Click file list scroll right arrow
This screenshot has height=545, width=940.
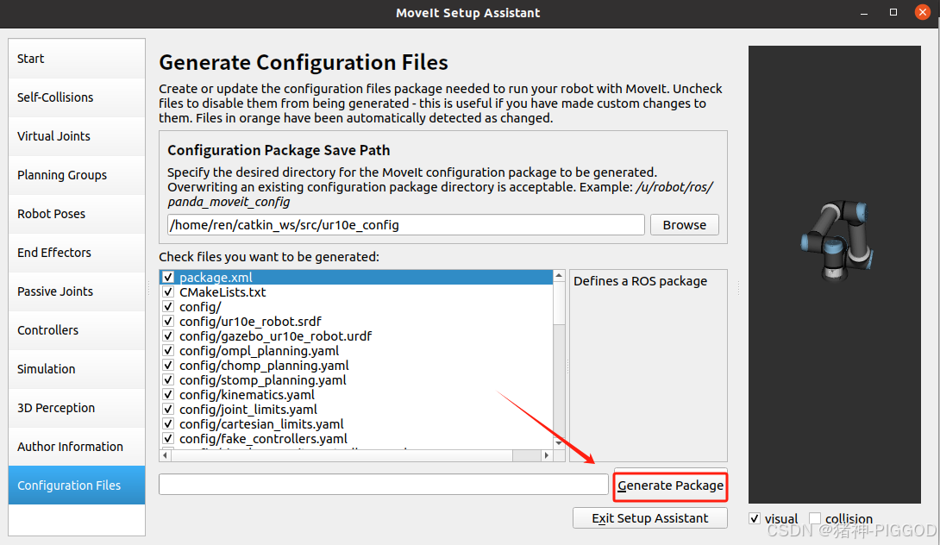(546, 455)
